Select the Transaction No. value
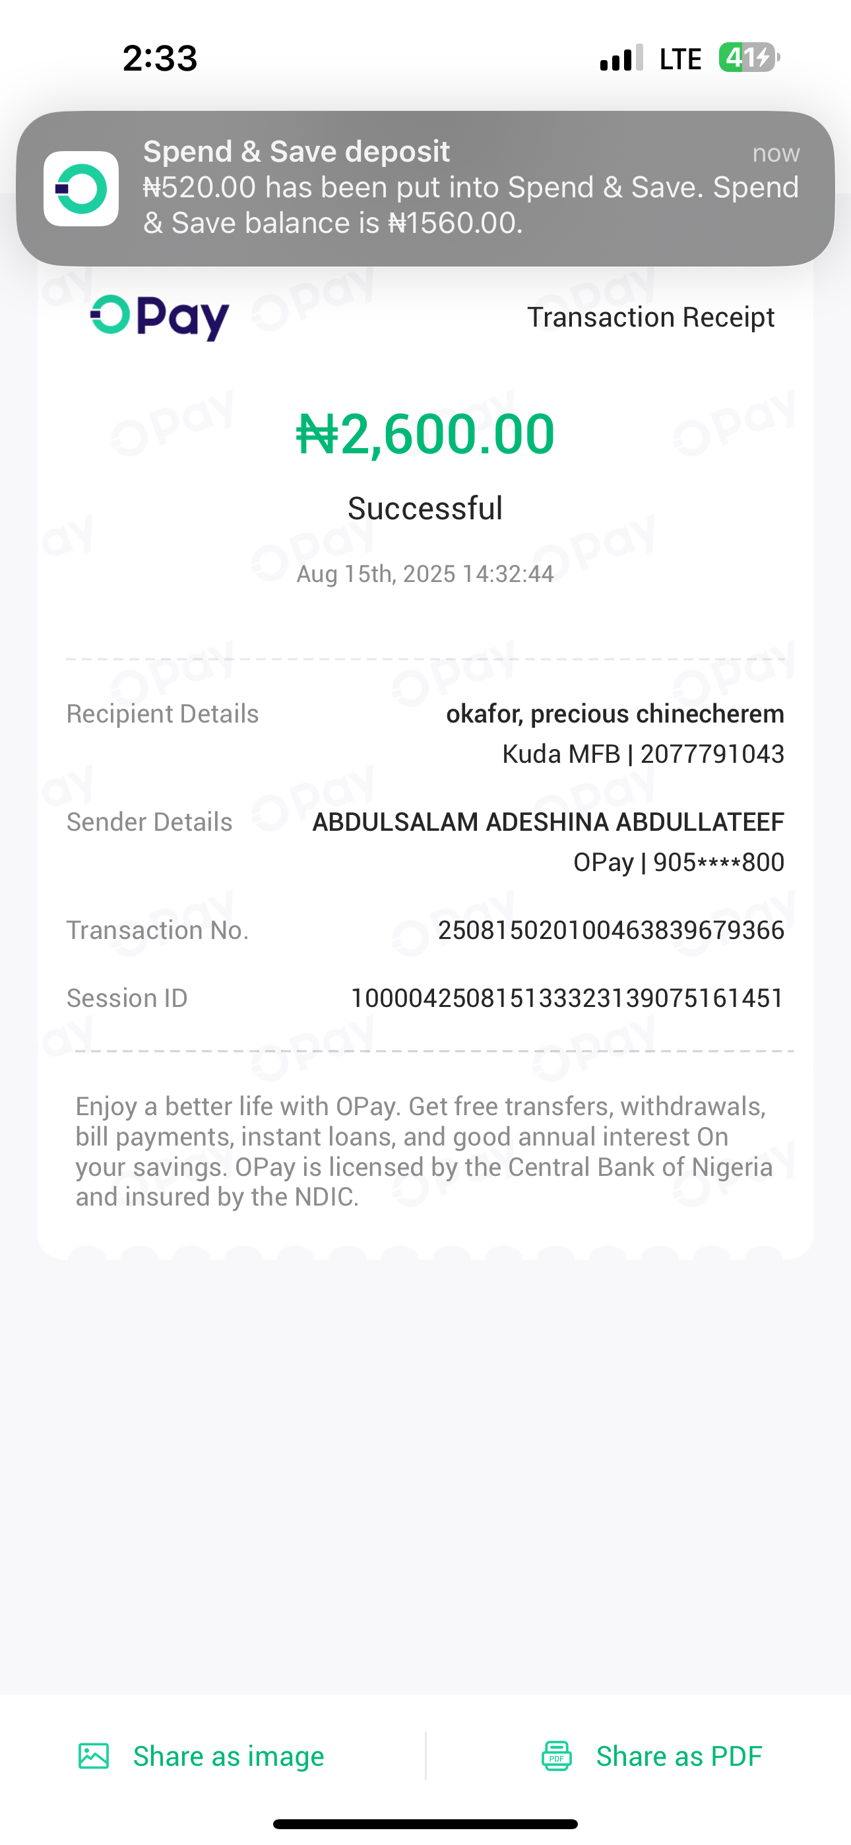This screenshot has height=1845, width=851. 610,930
